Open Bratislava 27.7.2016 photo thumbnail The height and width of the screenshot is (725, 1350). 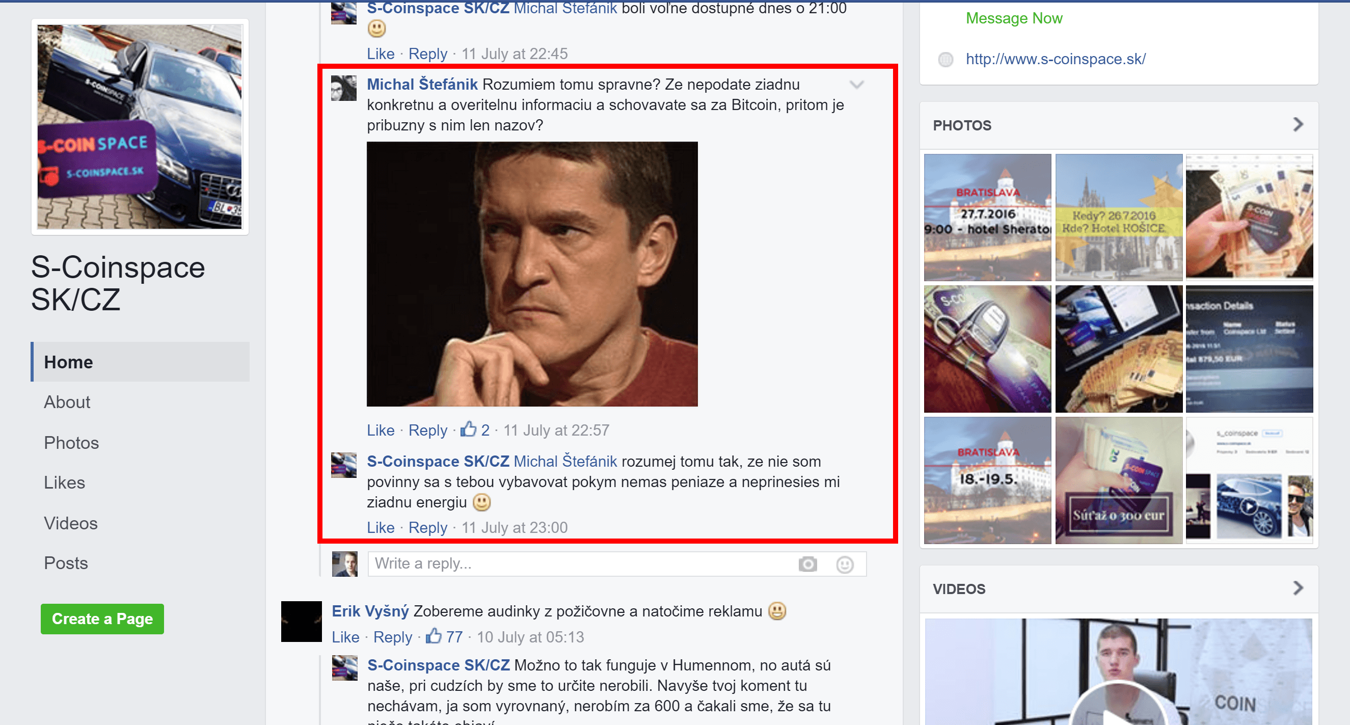click(x=987, y=217)
